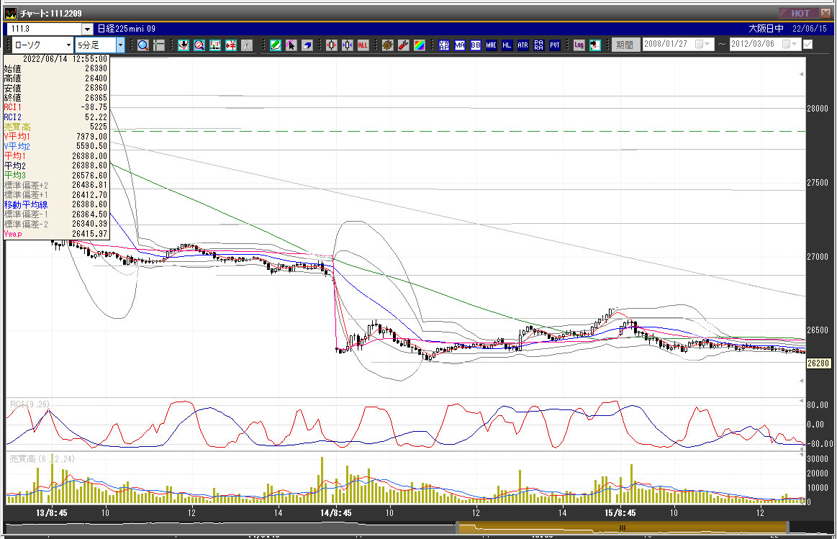This screenshot has height=539, width=837.
Task: Open the end date 2012/03/06 calendar dropdown
Action: coord(790,45)
